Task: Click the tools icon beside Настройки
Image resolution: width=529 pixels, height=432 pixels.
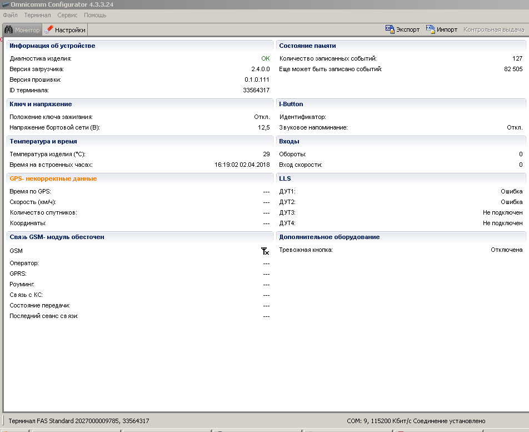Action: (x=49, y=30)
